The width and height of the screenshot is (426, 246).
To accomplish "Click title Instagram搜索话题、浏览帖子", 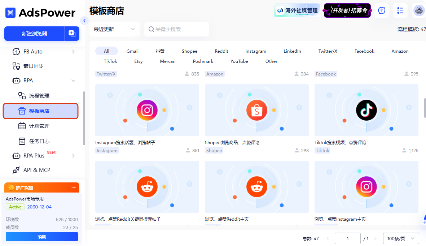I will (x=125, y=143).
